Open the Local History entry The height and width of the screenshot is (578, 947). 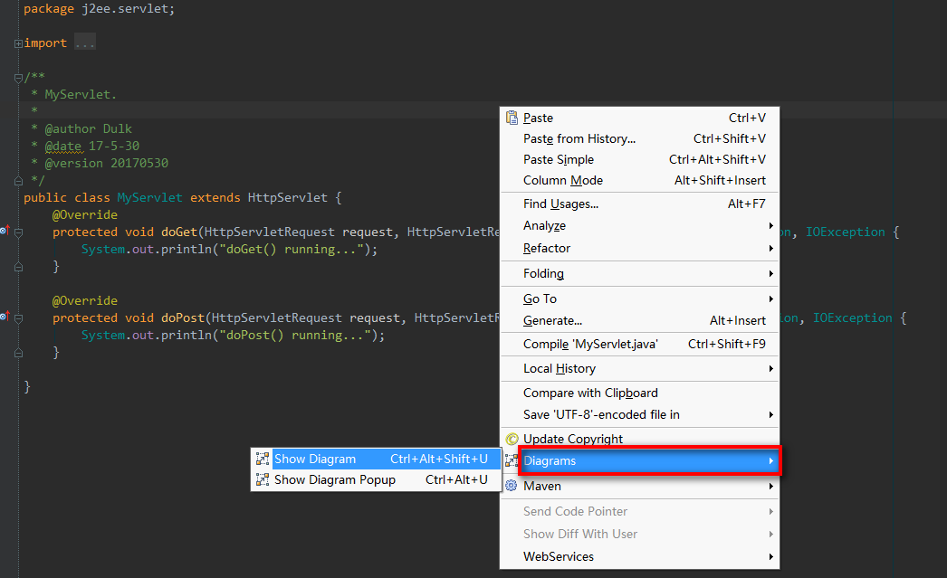click(x=639, y=369)
